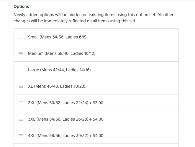Click the 2XL option drag handle
This screenshot has height=147, width=195.
[21, 103]
